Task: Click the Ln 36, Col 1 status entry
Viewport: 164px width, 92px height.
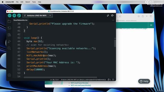Action: [55, 79]
